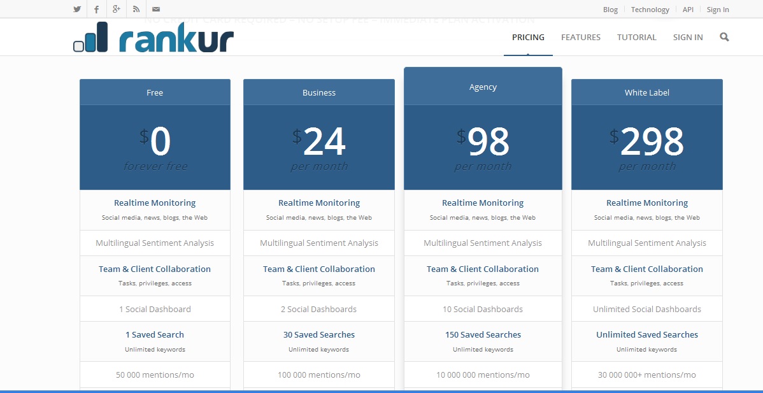Click Team & Client Collaboration in Business plan

319,269
